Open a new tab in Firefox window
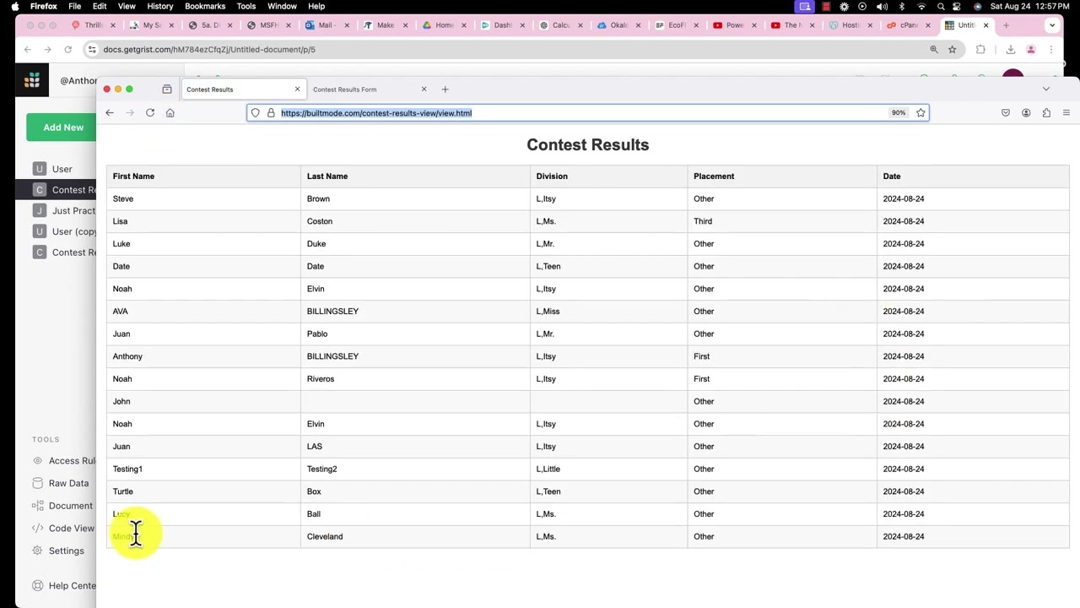The height and width of the screenshot is (608, 1080). (445, 89)
